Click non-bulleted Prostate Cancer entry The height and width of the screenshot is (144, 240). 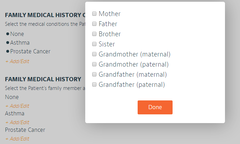point(25,130)
